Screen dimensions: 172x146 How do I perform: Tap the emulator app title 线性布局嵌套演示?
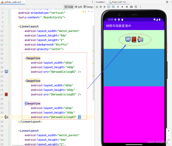coord(119,26)
